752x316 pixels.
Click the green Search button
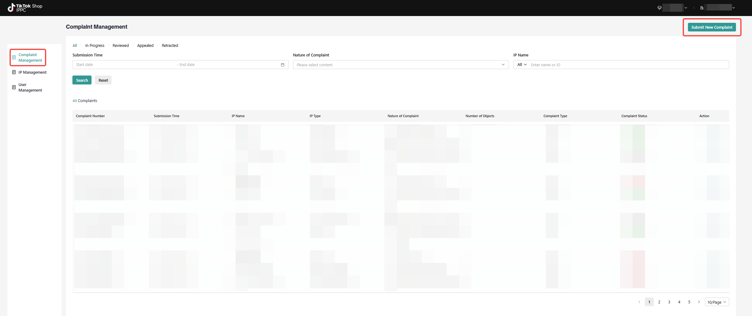pyautogui.click(x=82, y=80)
